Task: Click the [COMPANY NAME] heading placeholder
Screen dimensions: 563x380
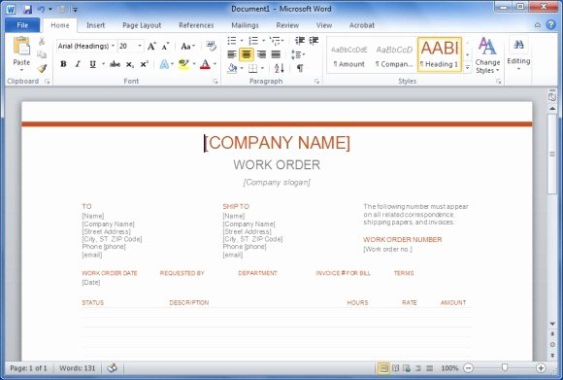Action: [277, 143]
